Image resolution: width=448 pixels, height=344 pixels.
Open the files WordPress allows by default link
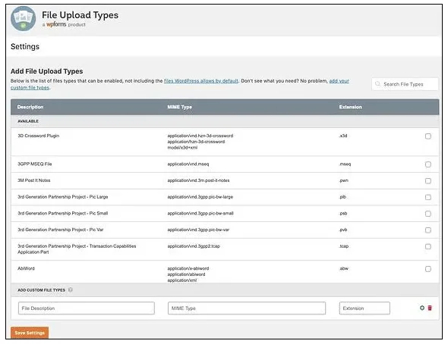click(201, 81)
